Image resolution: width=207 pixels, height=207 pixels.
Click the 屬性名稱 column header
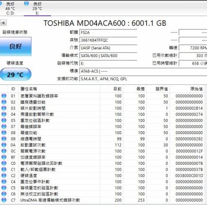[x=59, y=89]
